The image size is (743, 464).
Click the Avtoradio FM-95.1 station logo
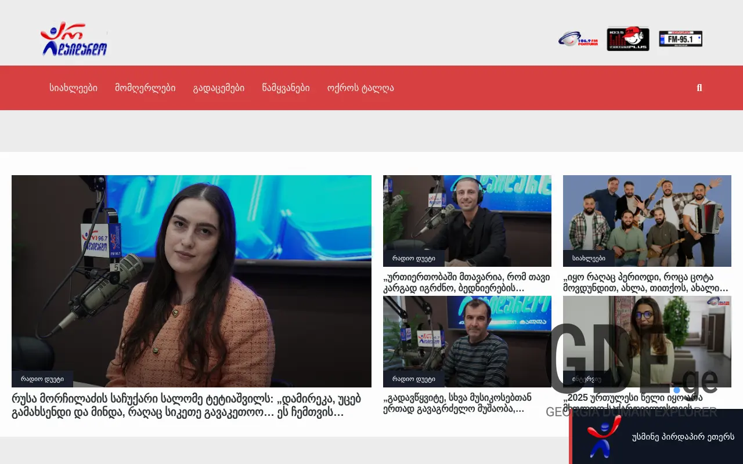680,38
